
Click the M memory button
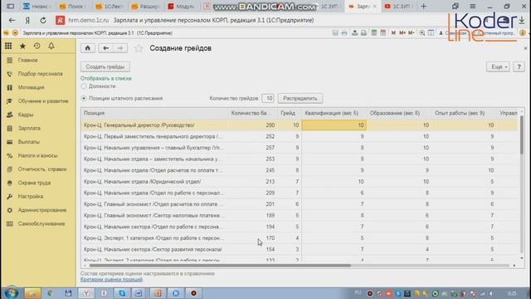[393, 33]
